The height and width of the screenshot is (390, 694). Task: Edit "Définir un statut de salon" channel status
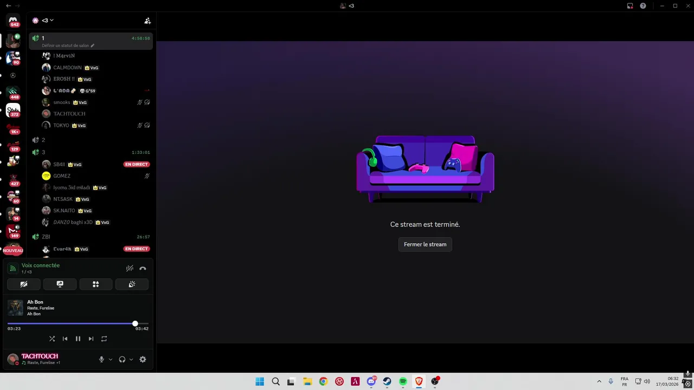point(68,45)
